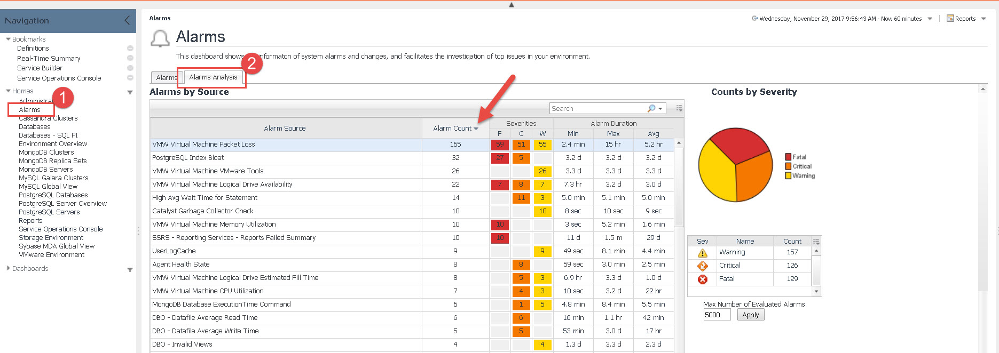
Task: Collapse the Navigation panel with the chevron
Action: point(127,21)
